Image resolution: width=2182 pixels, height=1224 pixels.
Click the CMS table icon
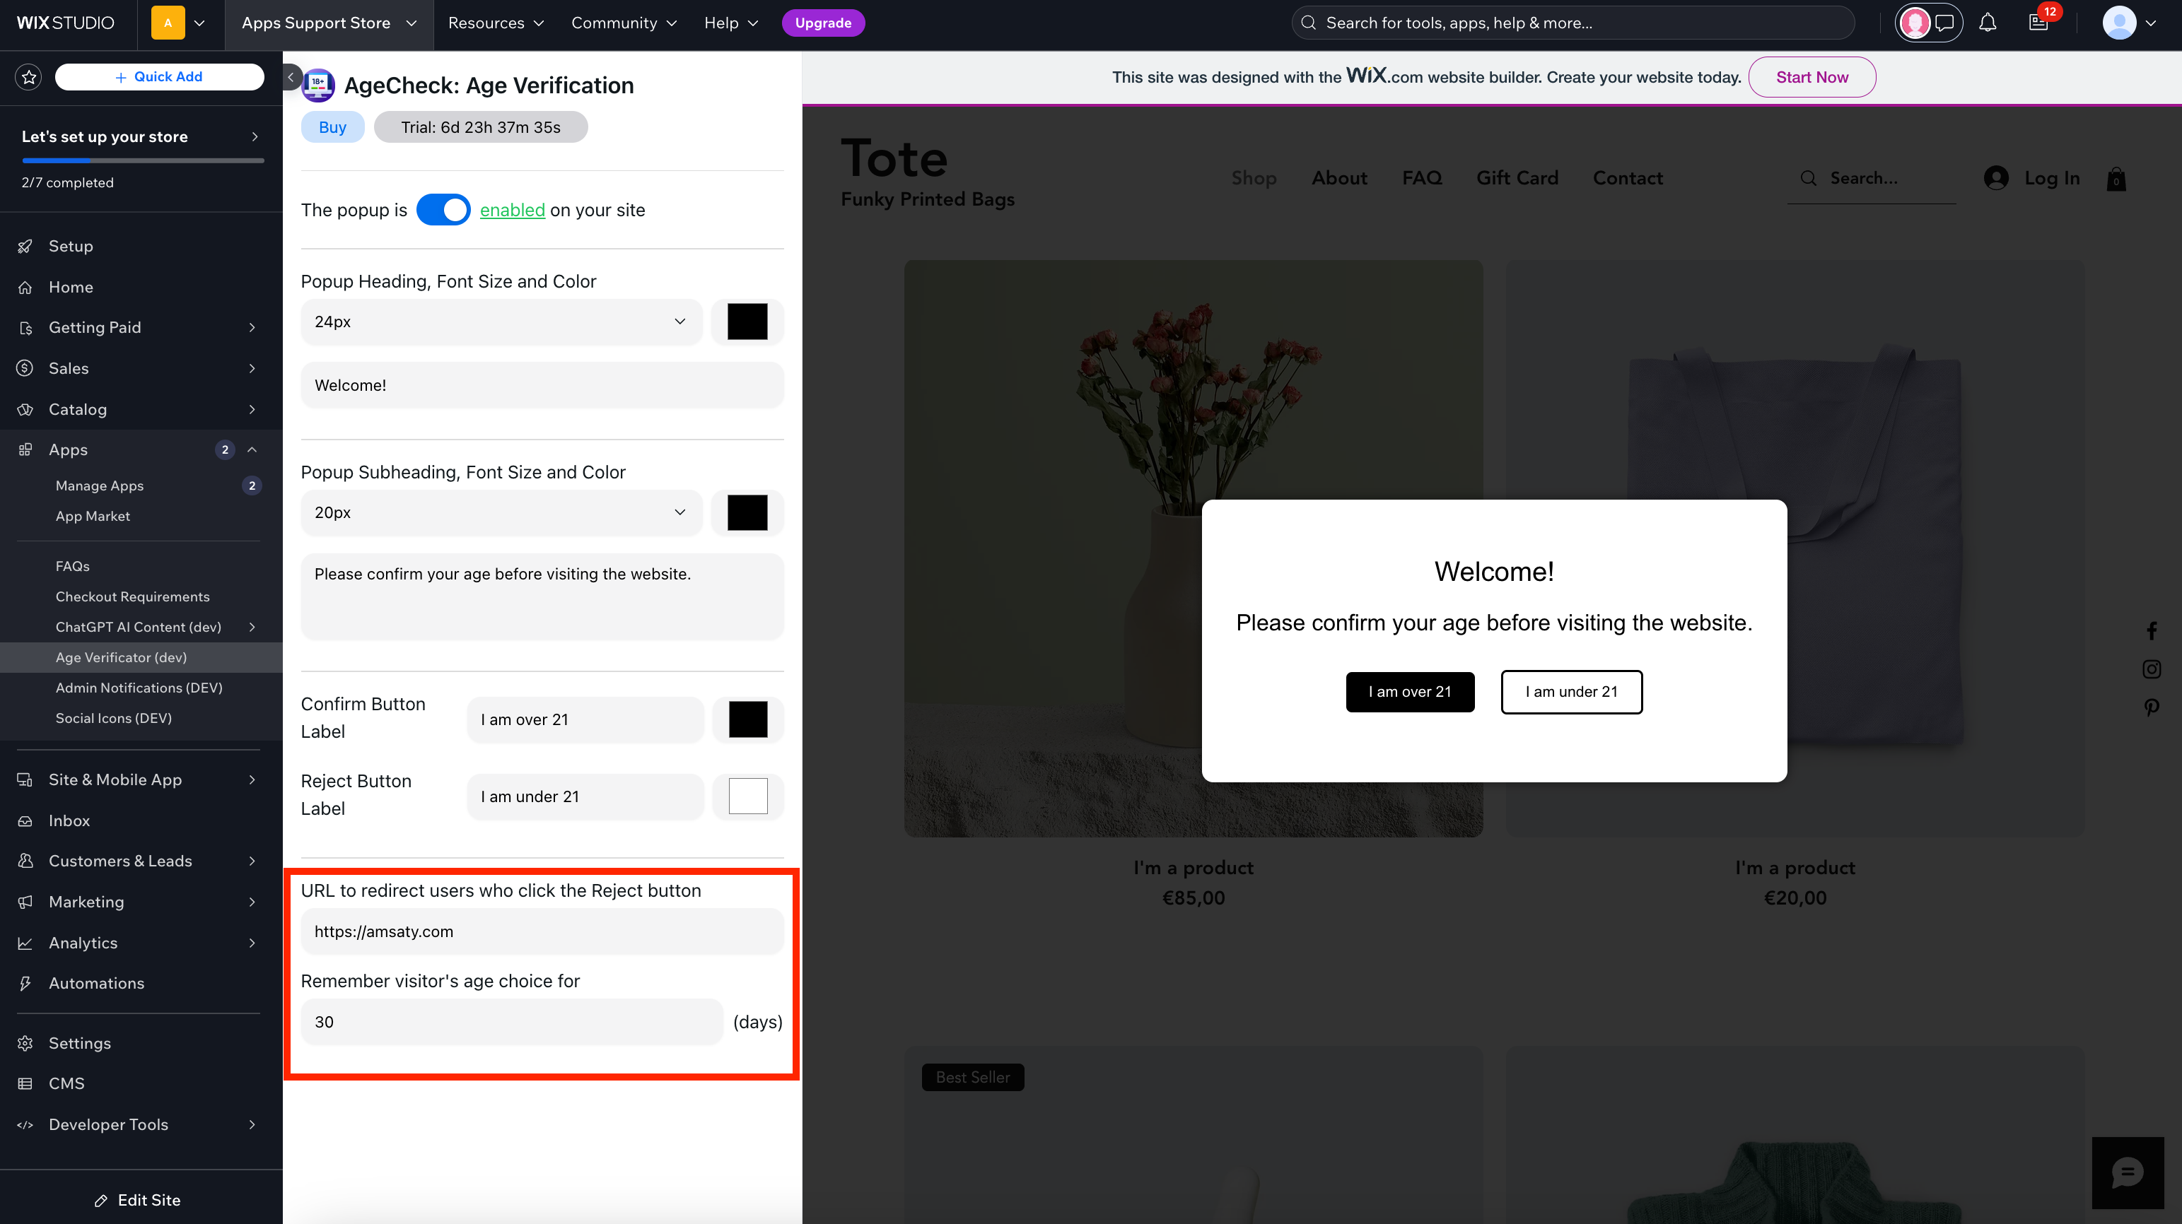(x=25, y=1083)
